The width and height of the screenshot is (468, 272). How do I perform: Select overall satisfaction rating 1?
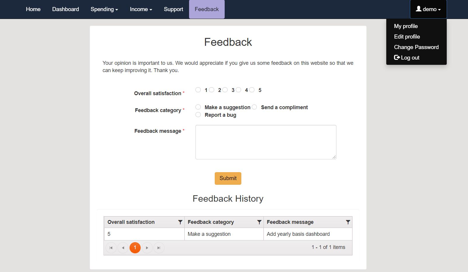(x=198, y=90)
